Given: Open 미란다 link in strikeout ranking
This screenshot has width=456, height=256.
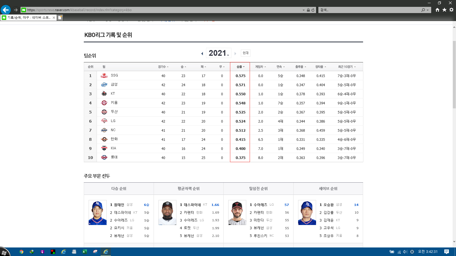Looking at the screenshot, I should [x=259, y=220].
